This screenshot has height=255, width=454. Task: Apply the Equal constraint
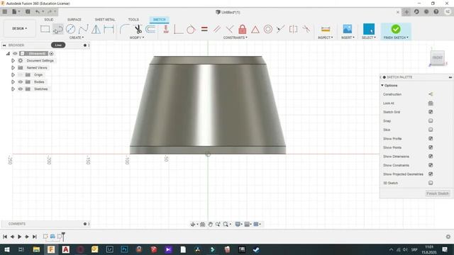(x=204, y=29)
